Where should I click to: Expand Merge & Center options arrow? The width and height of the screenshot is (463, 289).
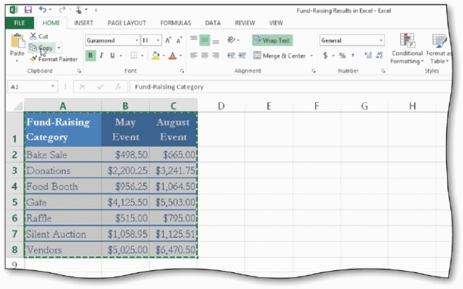[x=311, y=55]
